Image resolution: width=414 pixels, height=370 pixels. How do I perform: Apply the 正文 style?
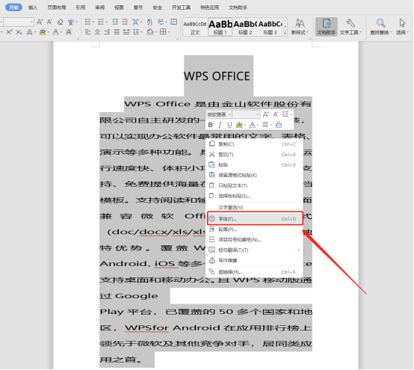pos(195,27)
